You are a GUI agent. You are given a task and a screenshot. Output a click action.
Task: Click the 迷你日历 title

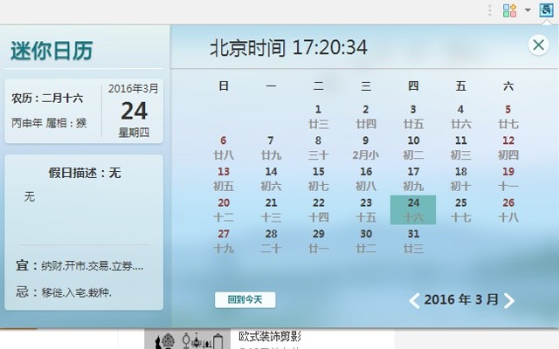click(x=52, y=51)
